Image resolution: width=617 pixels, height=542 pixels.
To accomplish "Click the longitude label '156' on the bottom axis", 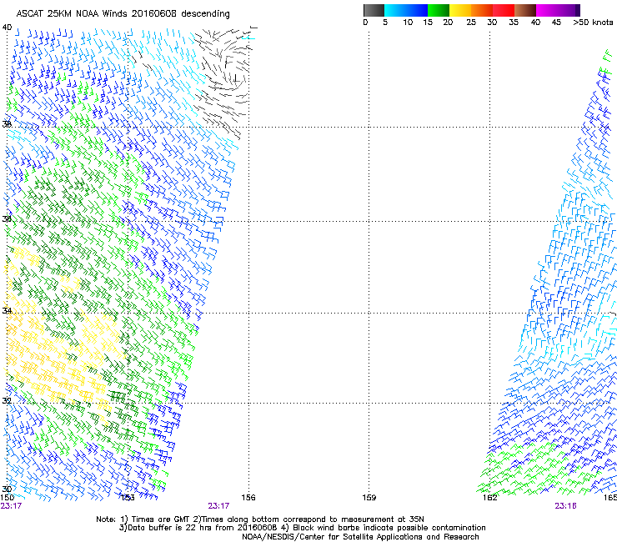I will (x=248, y=498).
